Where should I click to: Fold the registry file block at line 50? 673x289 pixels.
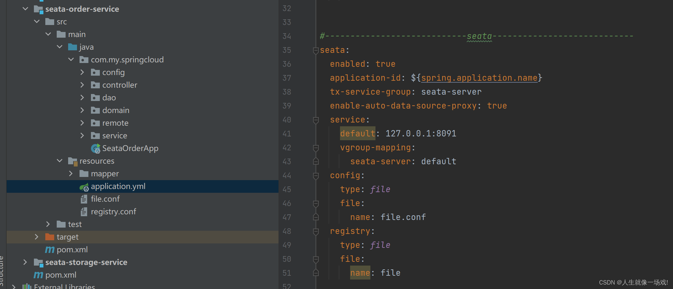316,259
